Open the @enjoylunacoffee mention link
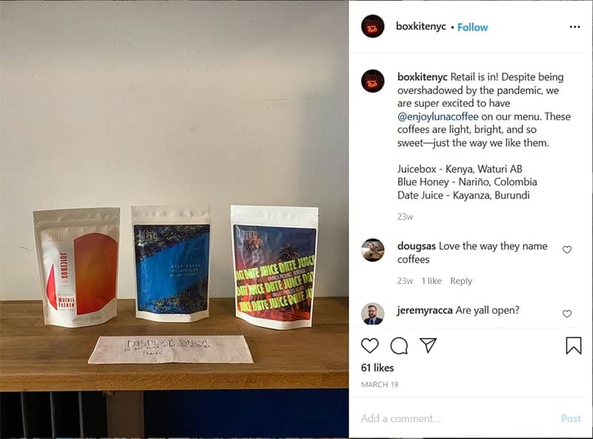Image resolution: width=593 pixels, height=439 pixels. (437, 116)
